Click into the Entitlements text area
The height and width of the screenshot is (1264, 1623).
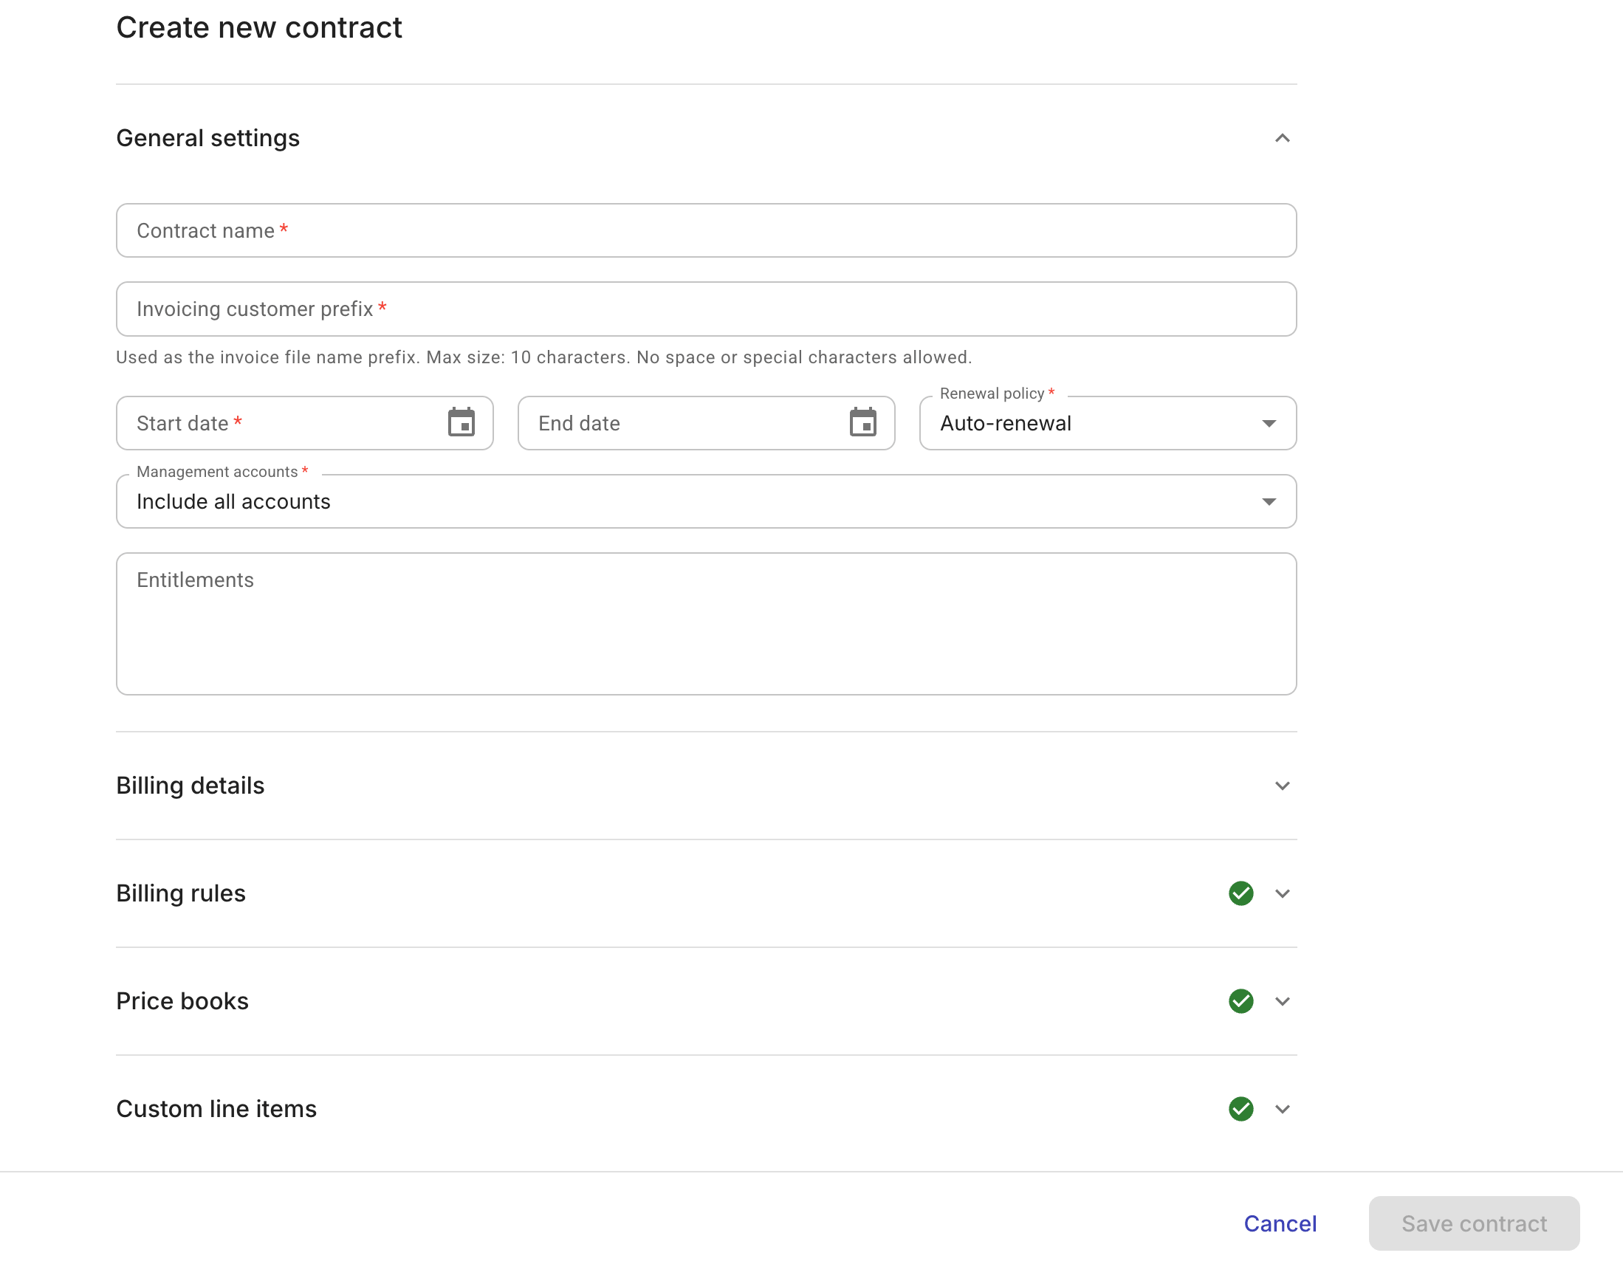click(705, 624)
